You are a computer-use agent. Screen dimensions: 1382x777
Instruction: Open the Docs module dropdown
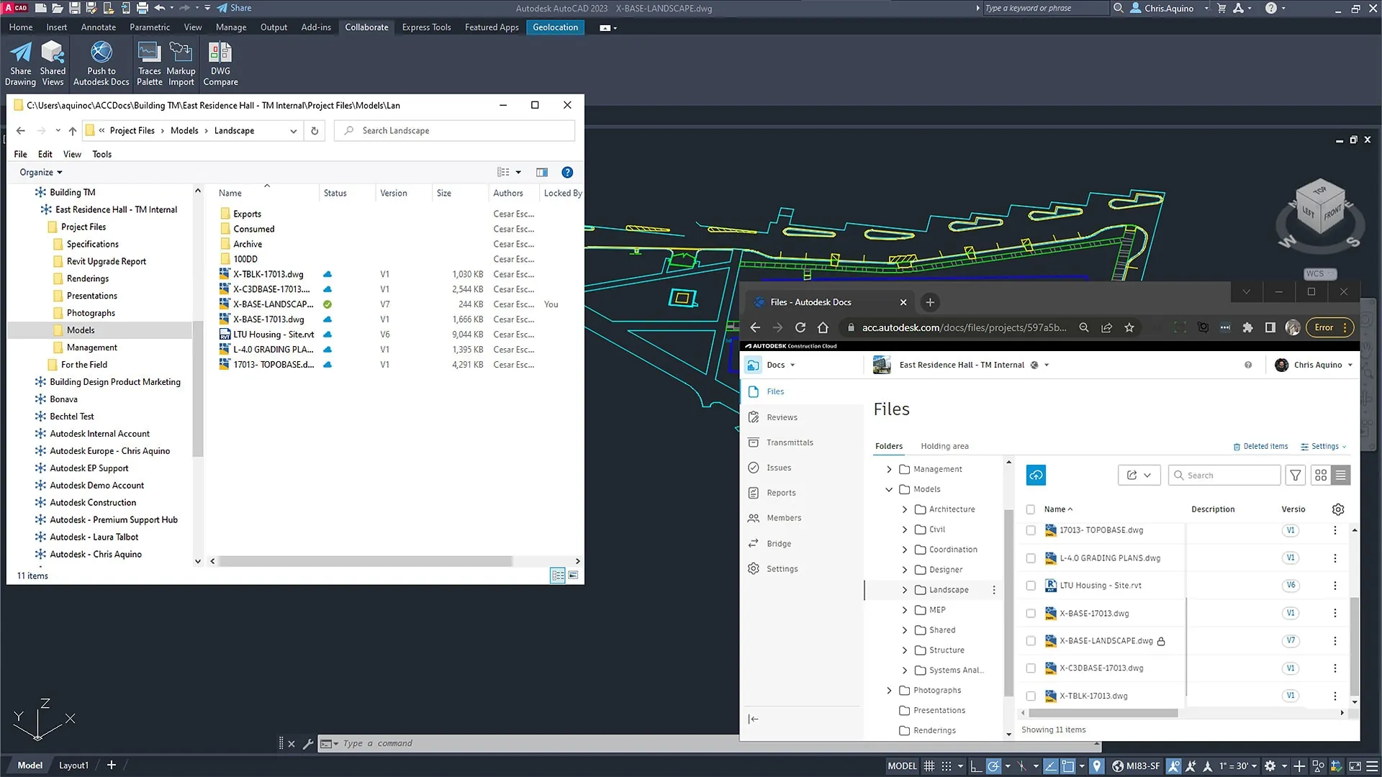792,365
